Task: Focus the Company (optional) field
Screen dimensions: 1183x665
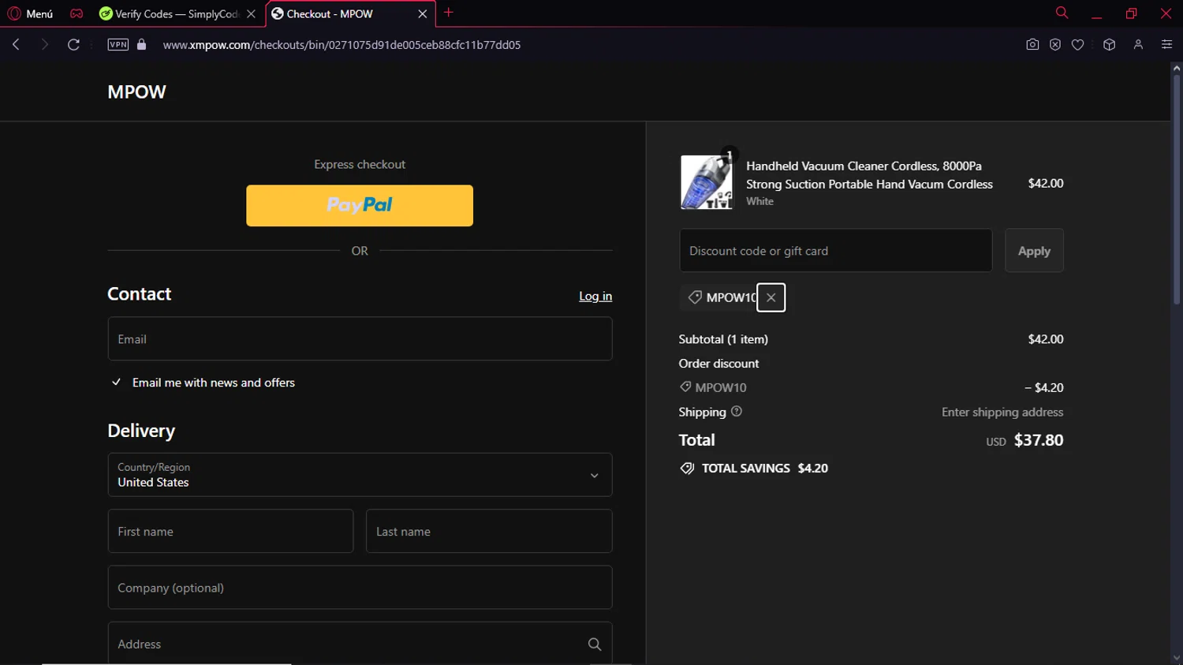Action: [360, 588]
